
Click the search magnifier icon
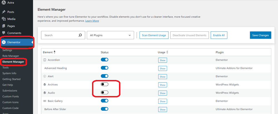click(x=80, y=35)
